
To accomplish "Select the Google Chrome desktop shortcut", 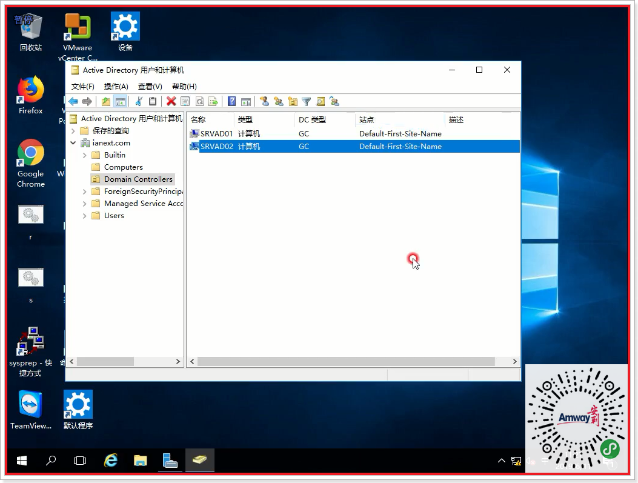I will (30, 163).
